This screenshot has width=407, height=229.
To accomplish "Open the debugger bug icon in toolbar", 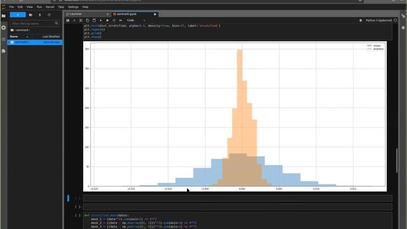I will (361, 20).
